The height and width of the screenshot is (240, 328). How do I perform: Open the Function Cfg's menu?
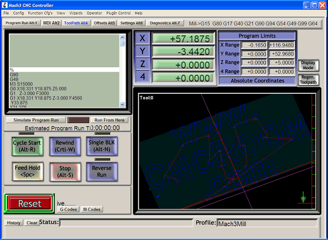pos(40,13)
